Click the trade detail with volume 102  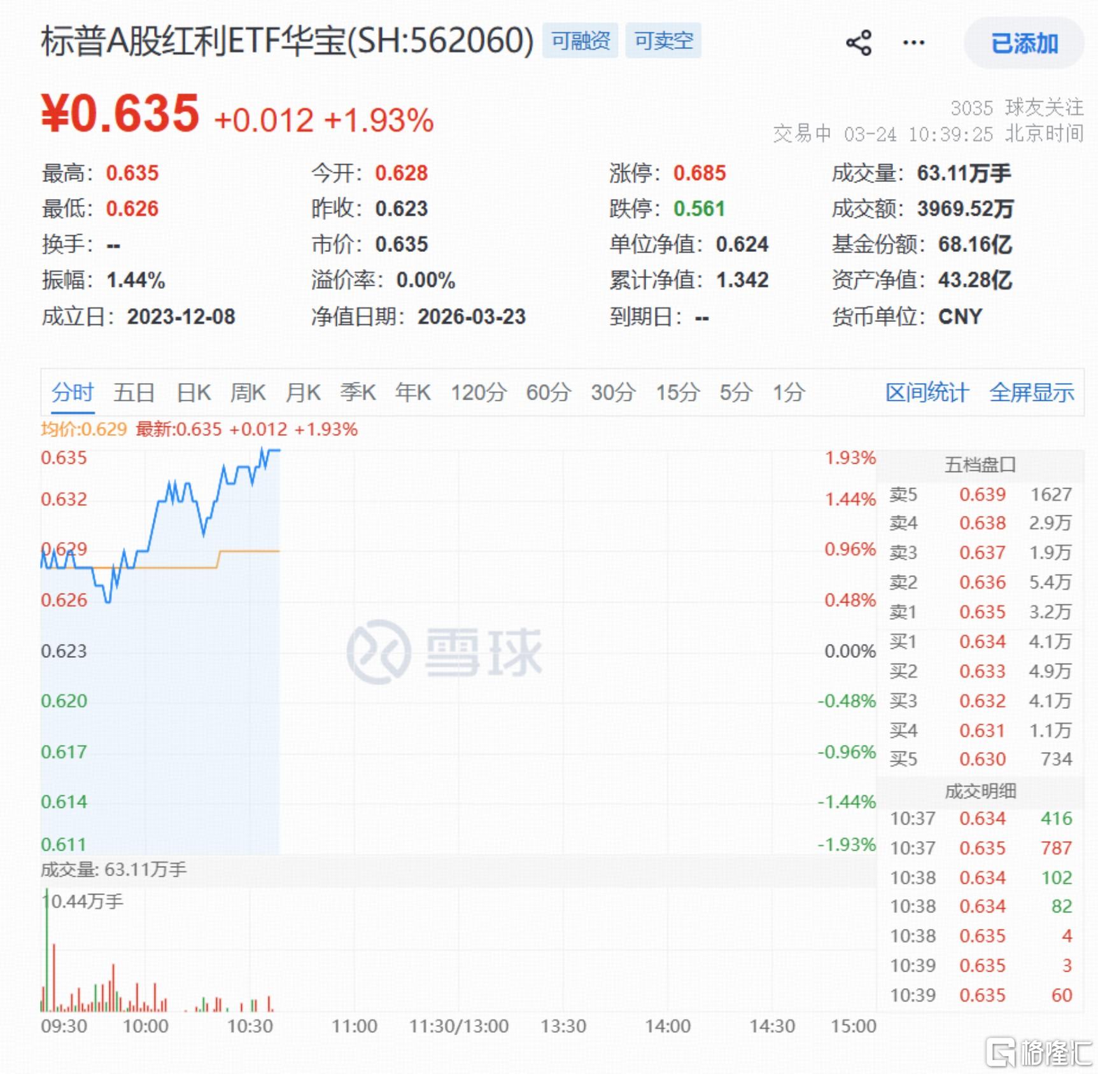click(980, 878)
